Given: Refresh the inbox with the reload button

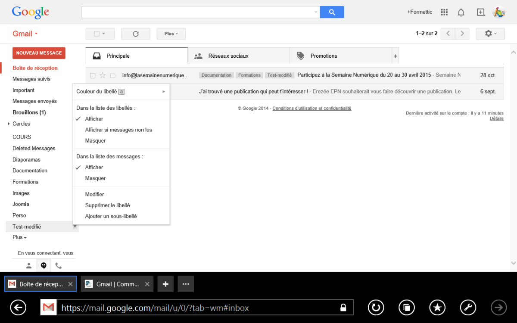Looking at the screenshot, I should [x=136, y=34].
